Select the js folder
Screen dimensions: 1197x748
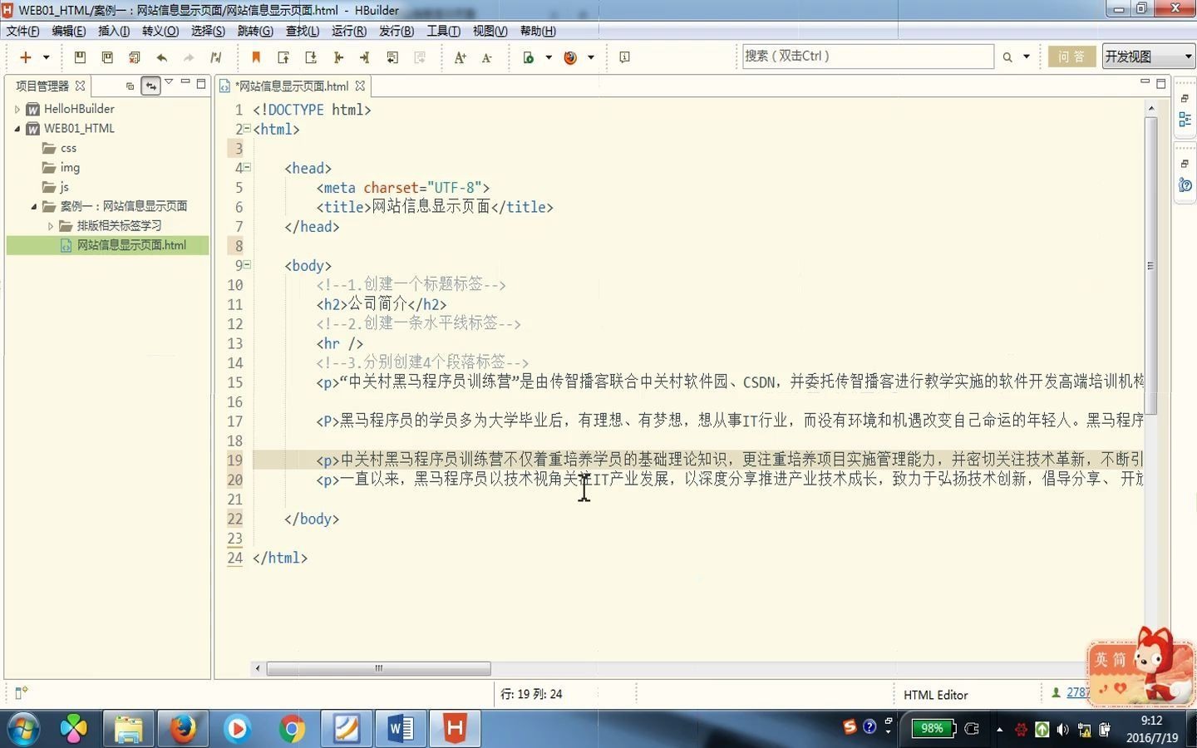[64, 187]
